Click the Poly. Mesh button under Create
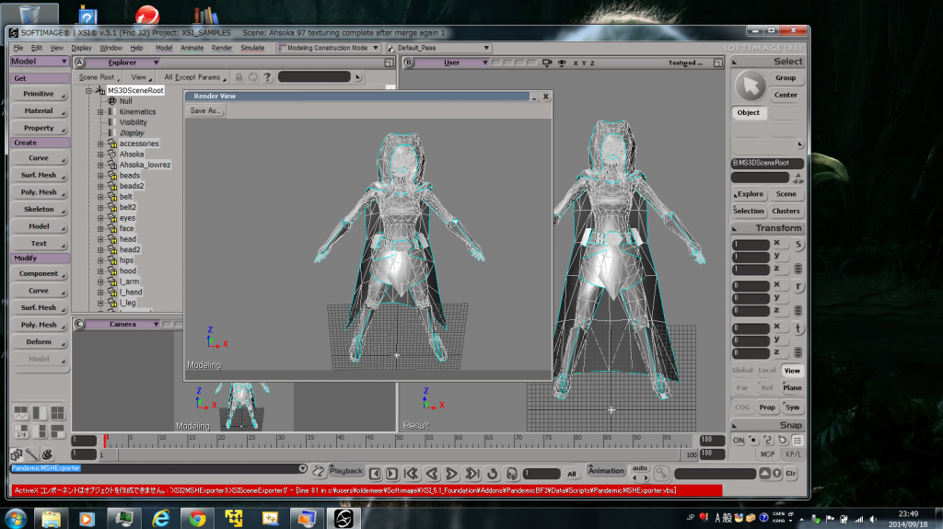This screenshot has height=529, width=943. coord(39,192)
